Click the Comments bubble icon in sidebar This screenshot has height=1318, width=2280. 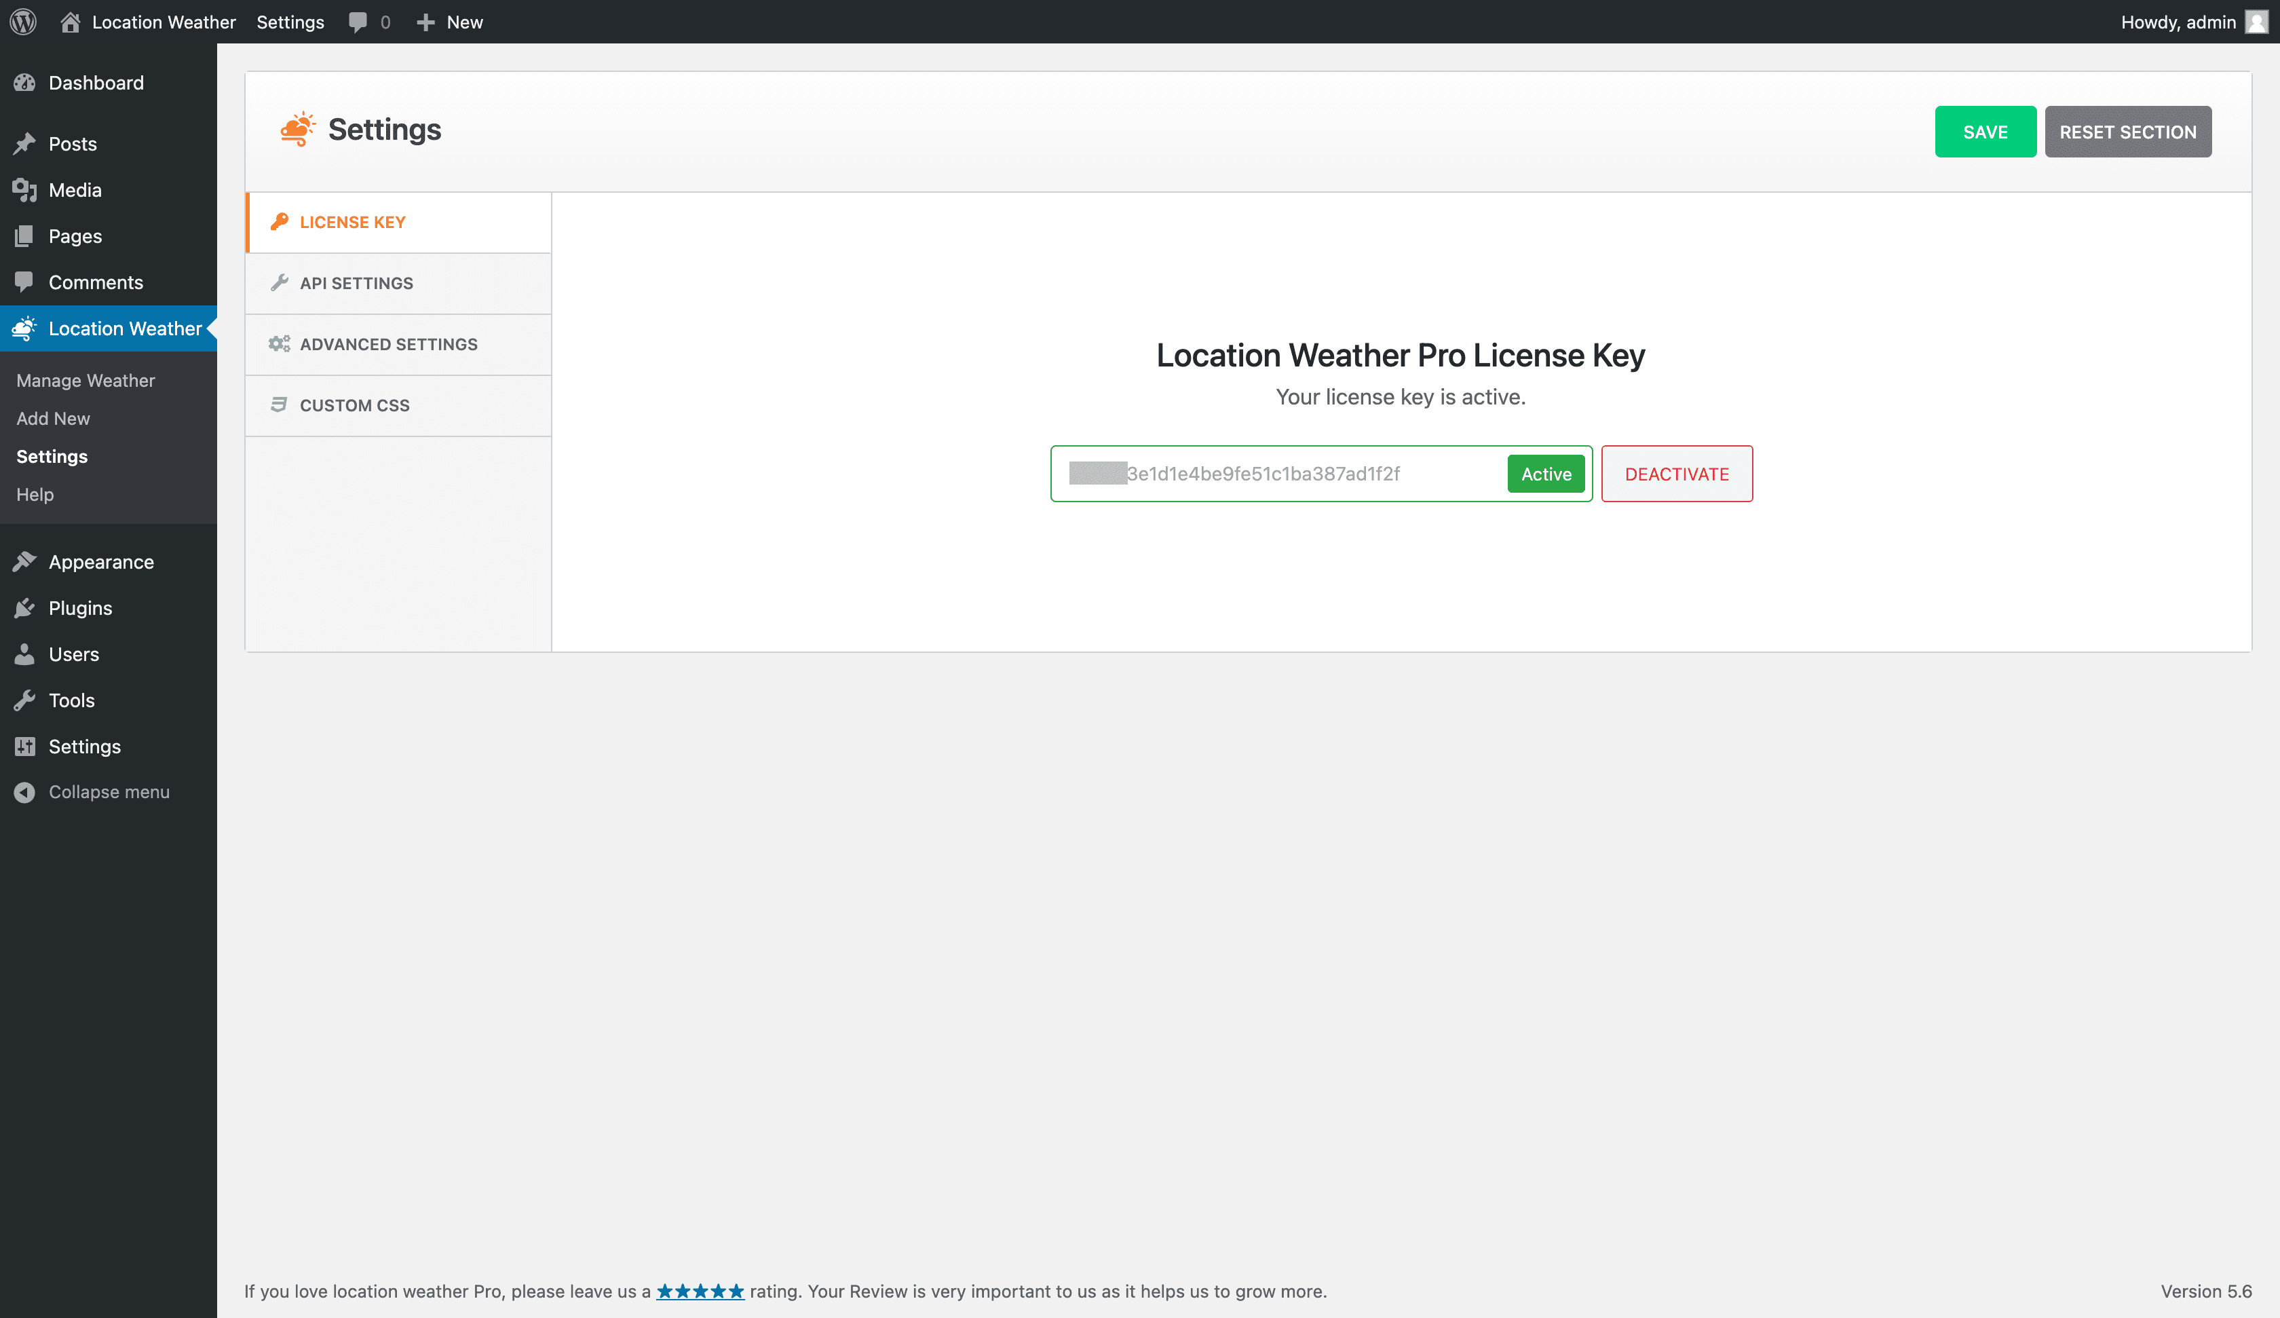pos(24,282)
